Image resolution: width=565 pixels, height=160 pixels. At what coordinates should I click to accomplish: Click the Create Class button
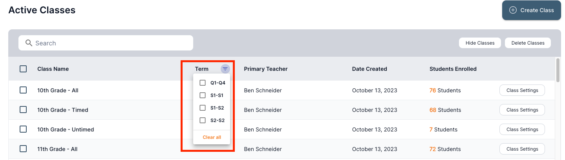coord(531,10)
